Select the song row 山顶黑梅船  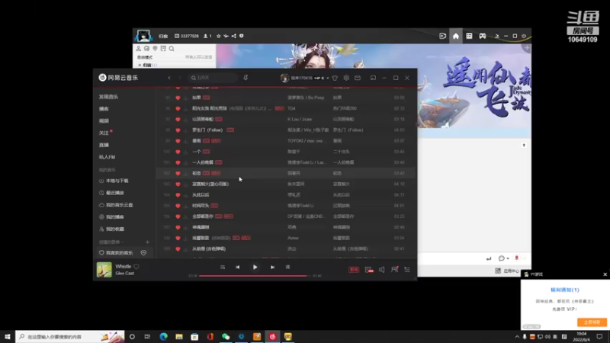pyautogui.click(x=287, y=120)
